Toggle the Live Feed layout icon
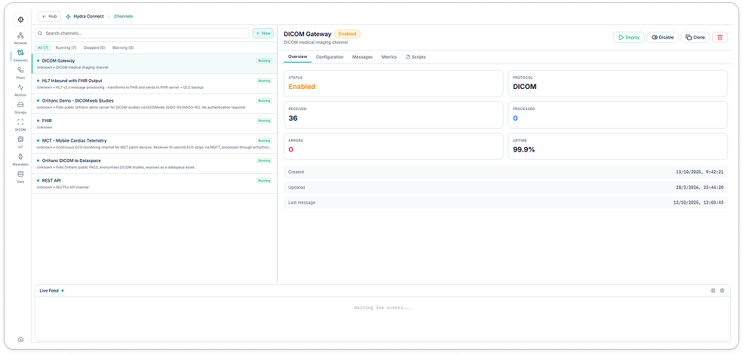The image size is (743, 355). (713, 291)
